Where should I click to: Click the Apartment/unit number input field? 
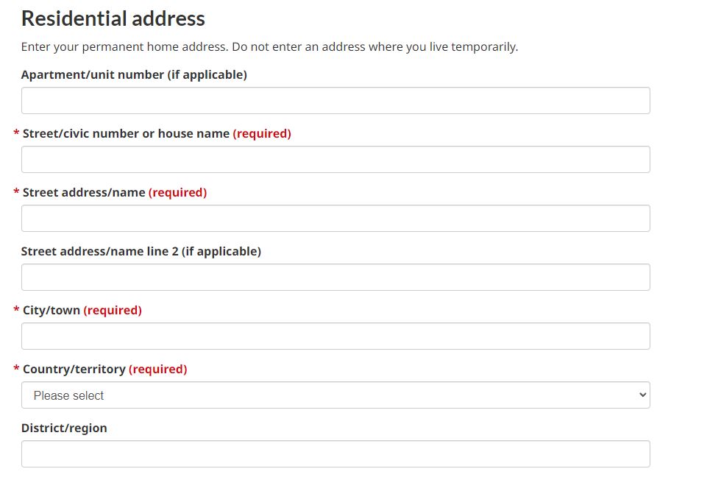pos(335,101)
